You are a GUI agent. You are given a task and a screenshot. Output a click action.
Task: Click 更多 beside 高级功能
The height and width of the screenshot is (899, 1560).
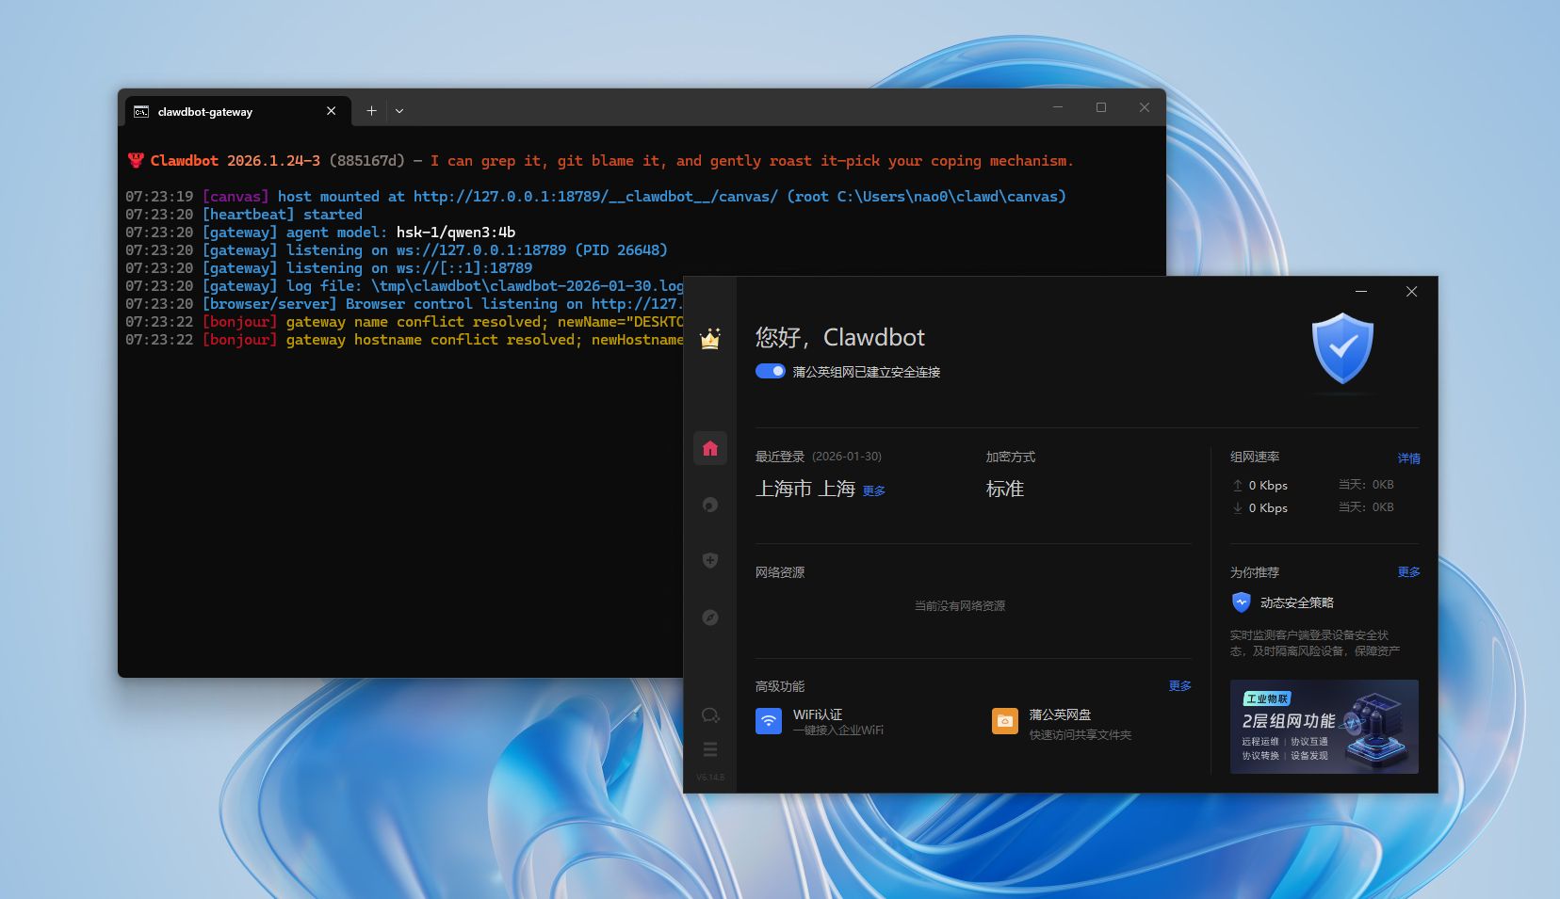coord(1180,686)
